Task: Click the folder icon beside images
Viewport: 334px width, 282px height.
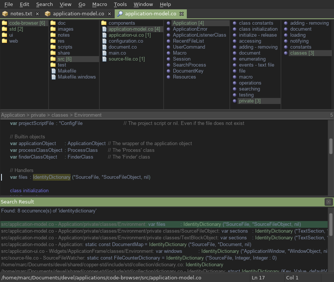Action: click(x=53, y=29)
